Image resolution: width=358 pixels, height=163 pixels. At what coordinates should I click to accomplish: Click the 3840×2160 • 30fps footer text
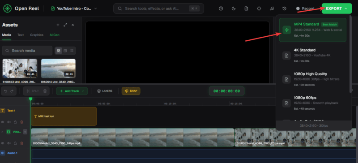click(314, 126)
